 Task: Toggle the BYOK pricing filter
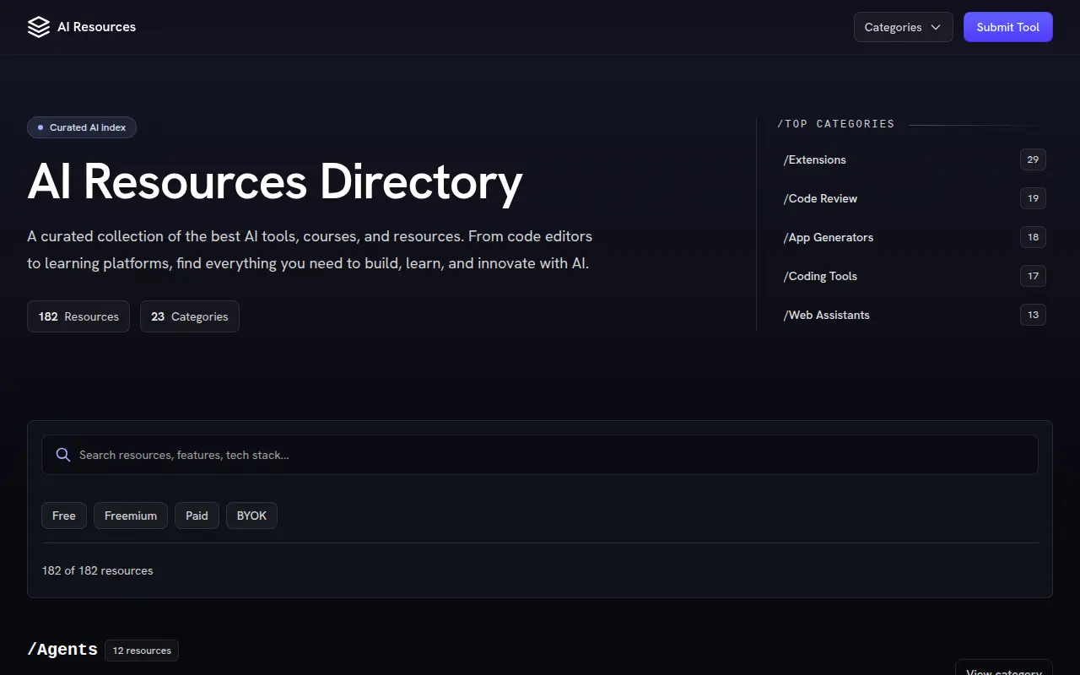[251, 516]
